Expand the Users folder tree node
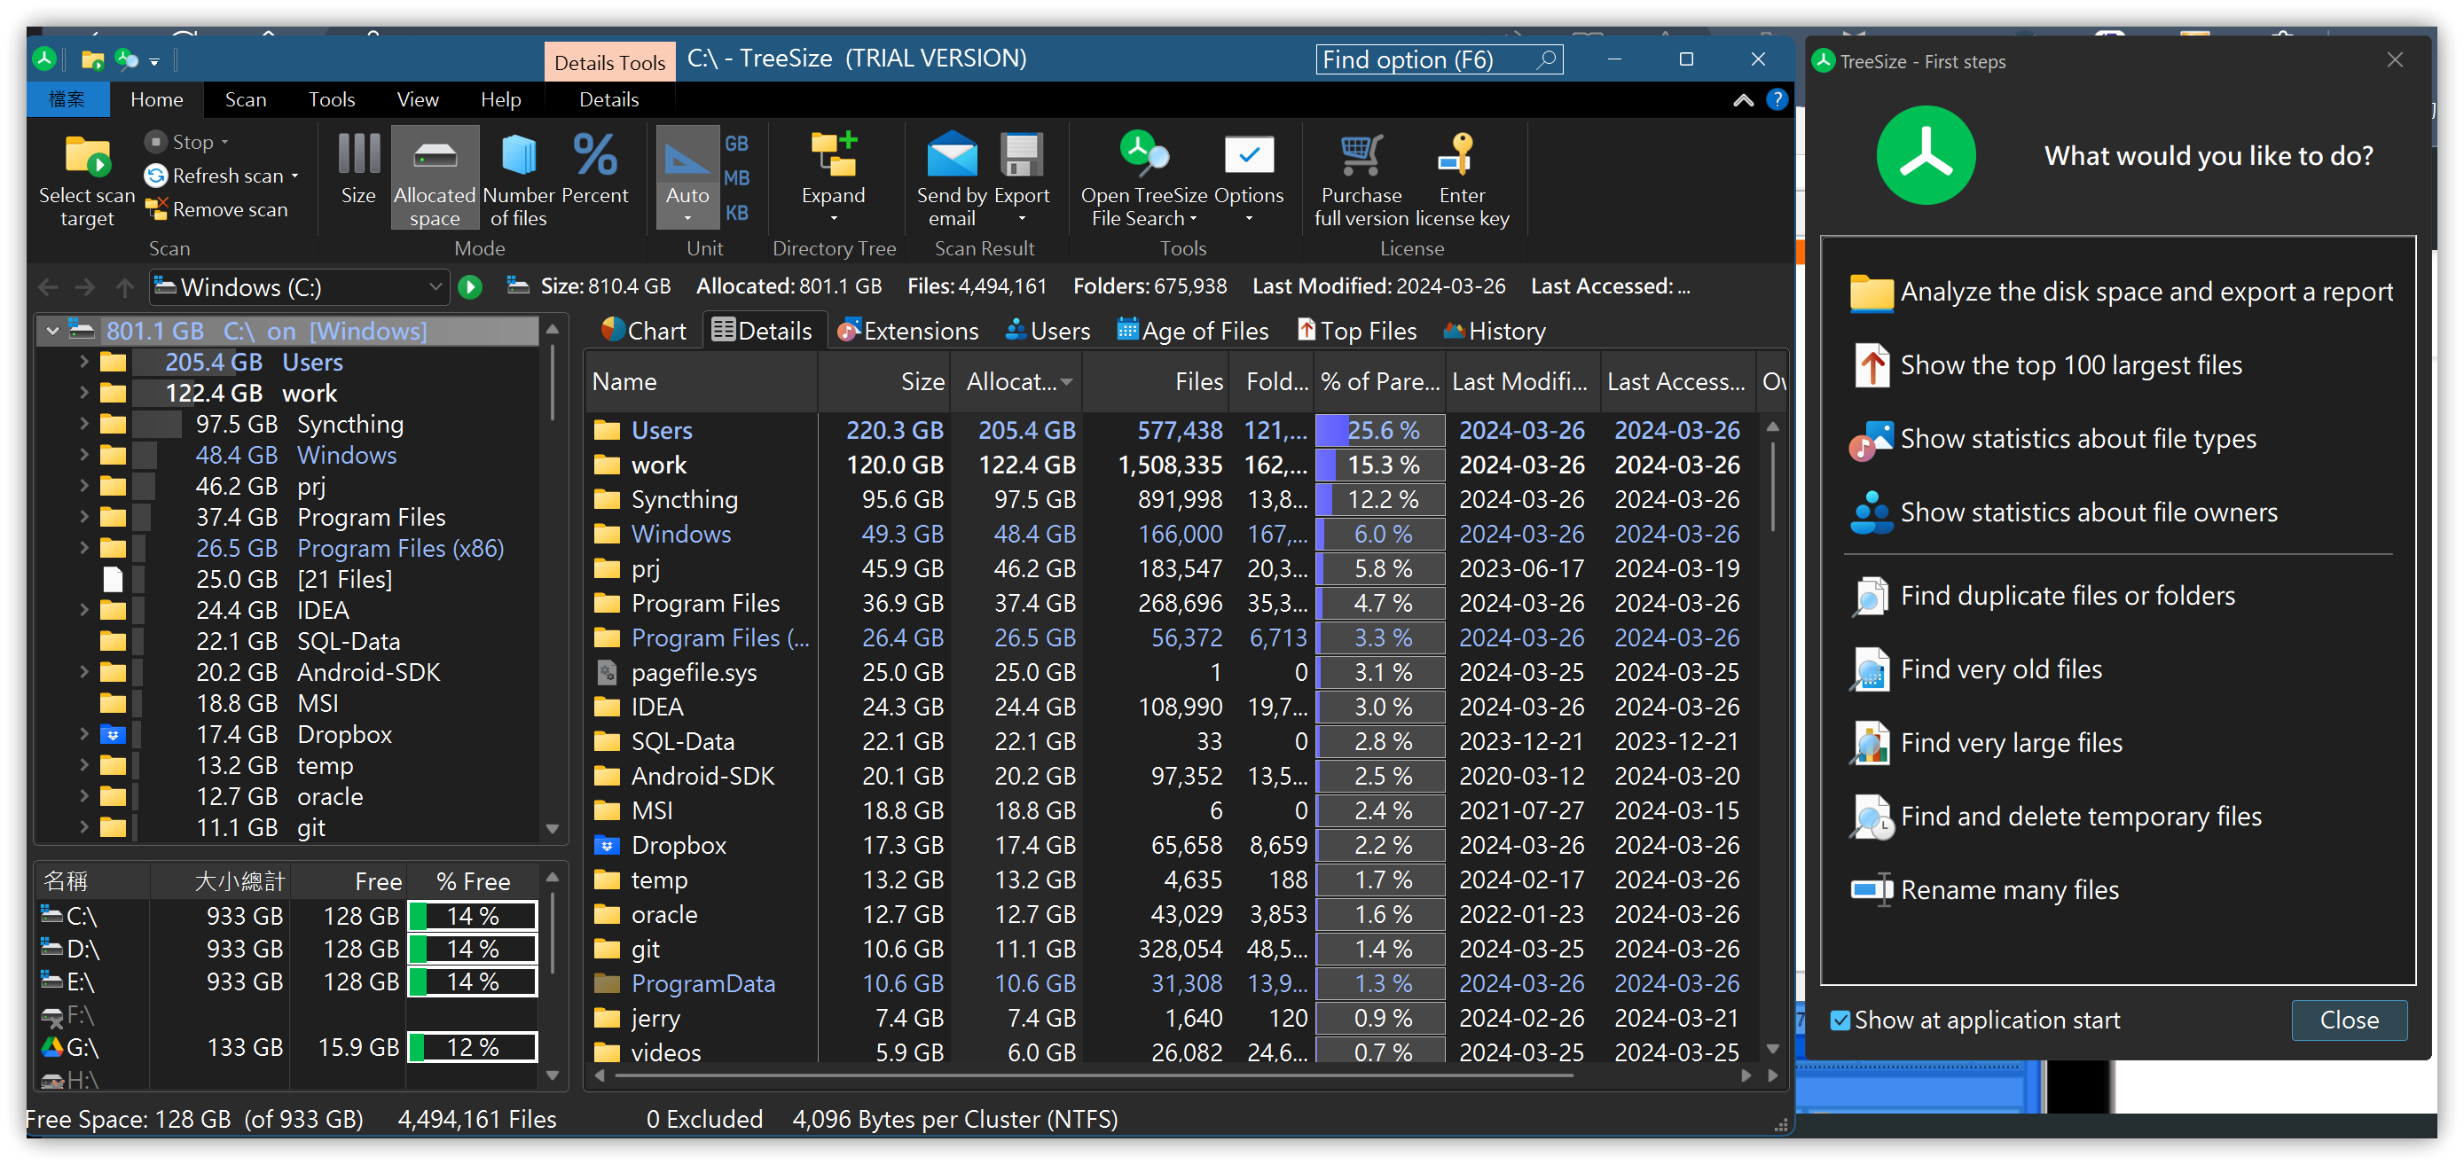The height and width of the screenshot is (1165, 2464). (84, 363)
